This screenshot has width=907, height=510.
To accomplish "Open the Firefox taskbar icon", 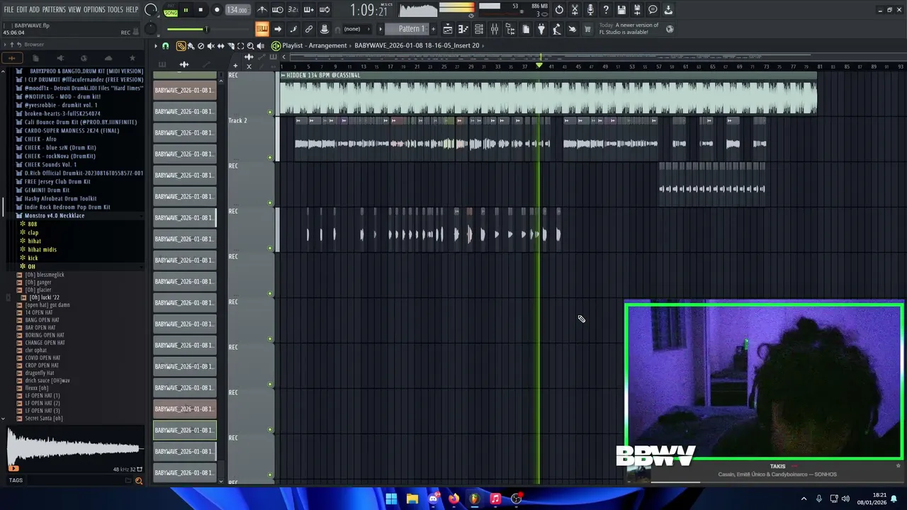I will point(453,499).
